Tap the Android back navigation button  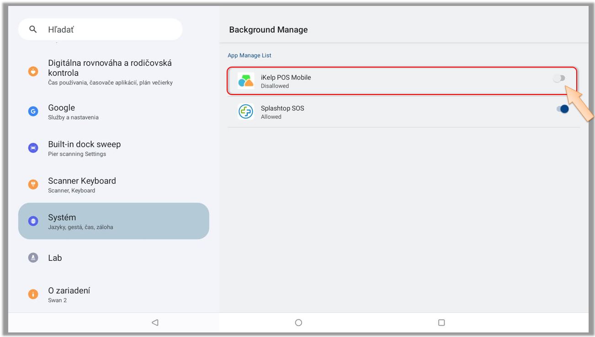(x=155, y=322)
